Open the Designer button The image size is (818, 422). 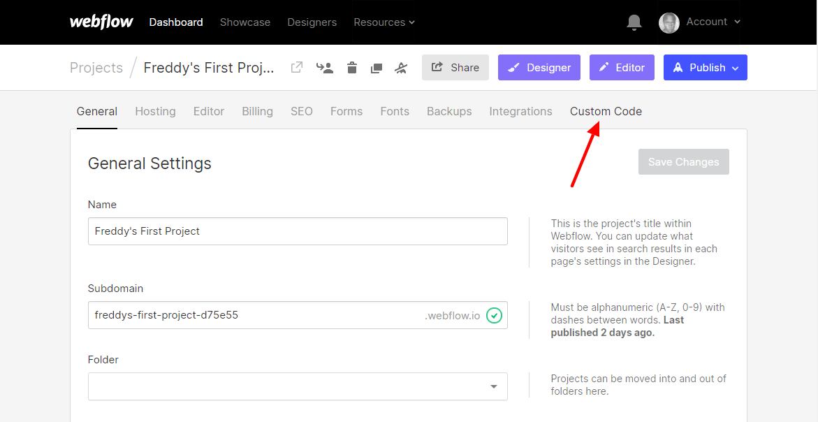coord(539,67)
